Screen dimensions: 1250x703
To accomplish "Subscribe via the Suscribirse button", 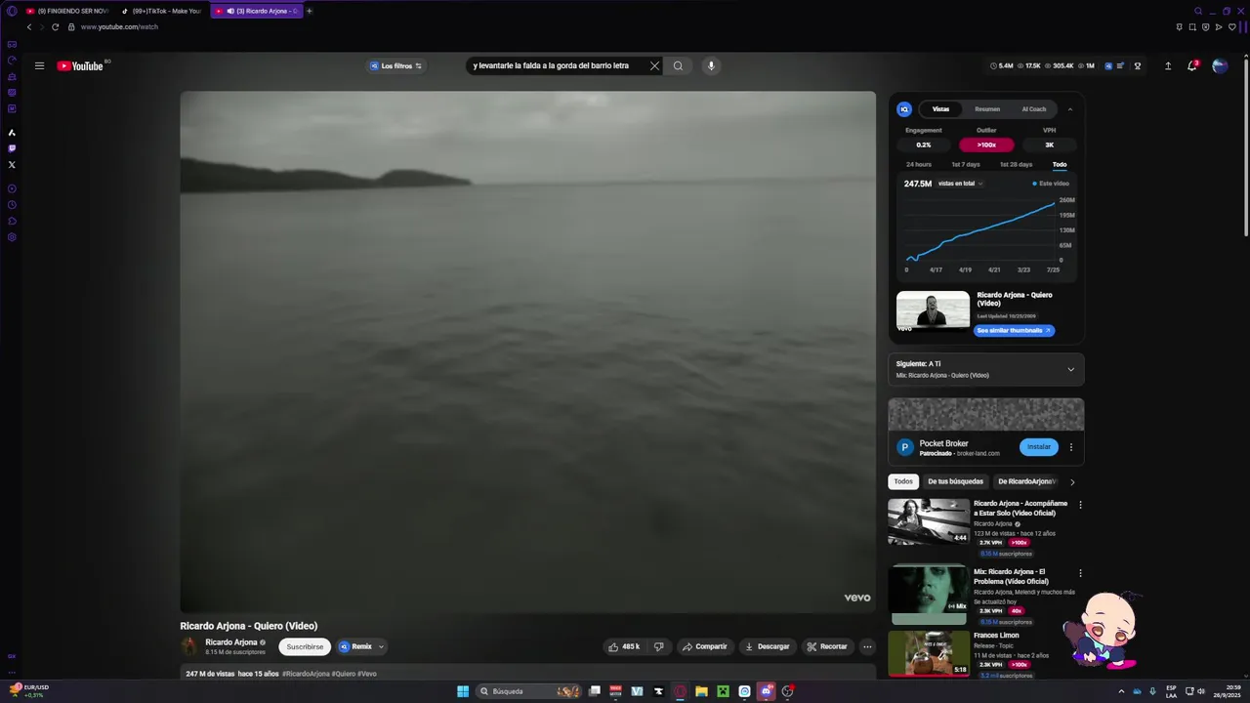I will [305, 646].
